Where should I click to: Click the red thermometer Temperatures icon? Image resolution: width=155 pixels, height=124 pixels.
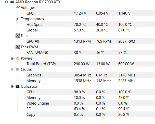[x=18, y=19]
